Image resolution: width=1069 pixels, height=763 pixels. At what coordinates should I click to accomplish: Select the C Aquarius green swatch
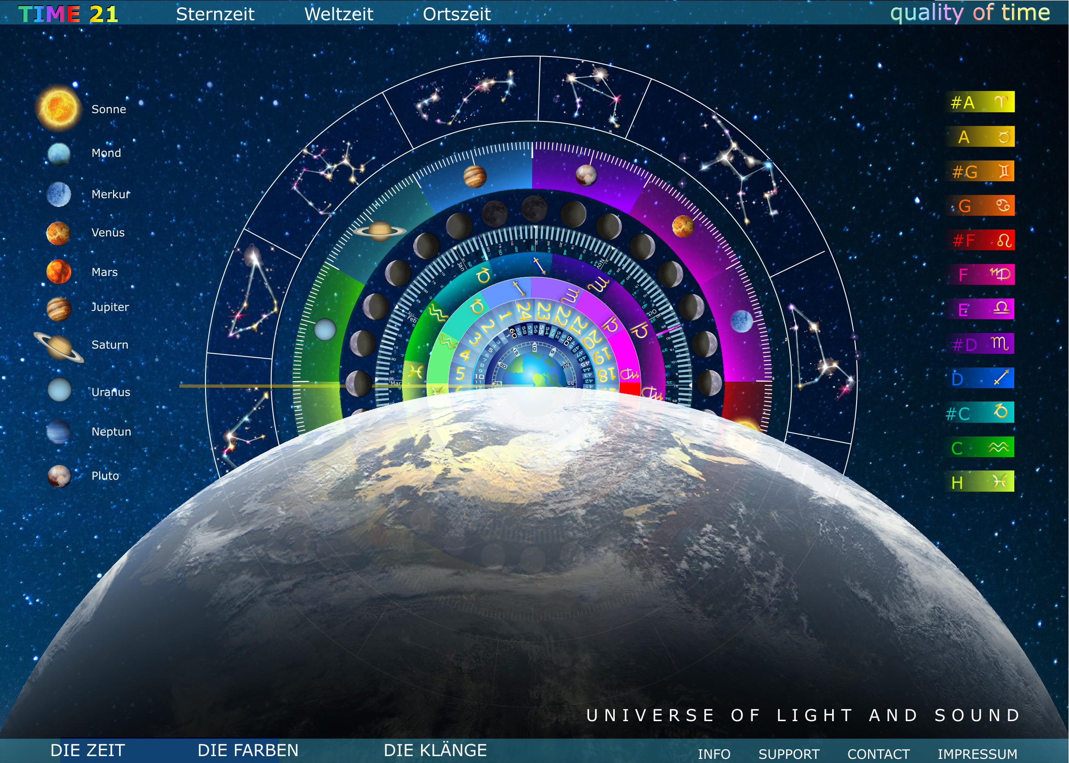coord(980,447)
